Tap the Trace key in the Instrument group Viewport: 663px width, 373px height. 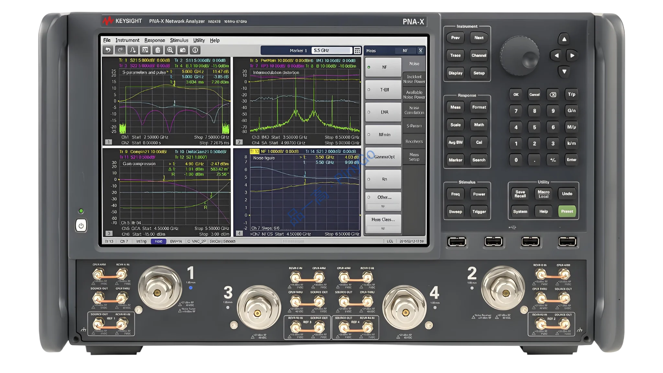pyautogui.click(x=455, y=56)
